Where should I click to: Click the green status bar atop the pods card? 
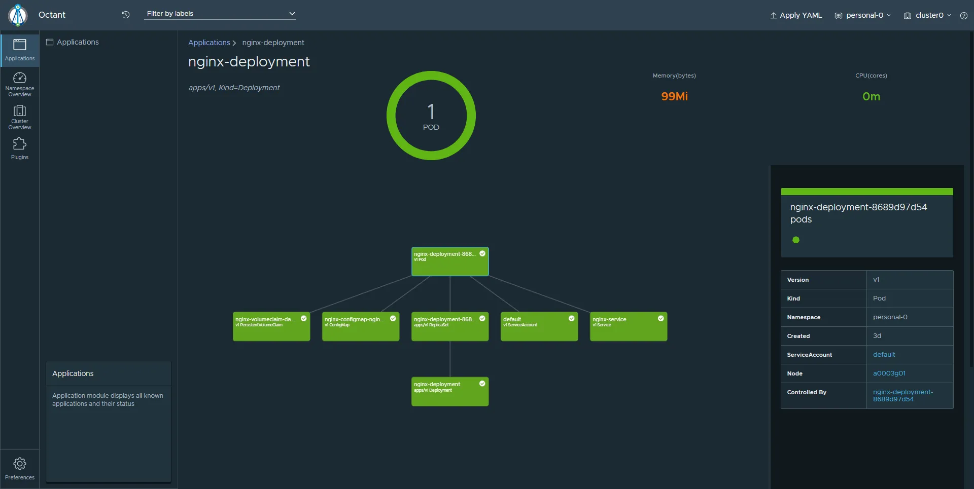click(x=866, y=192)
